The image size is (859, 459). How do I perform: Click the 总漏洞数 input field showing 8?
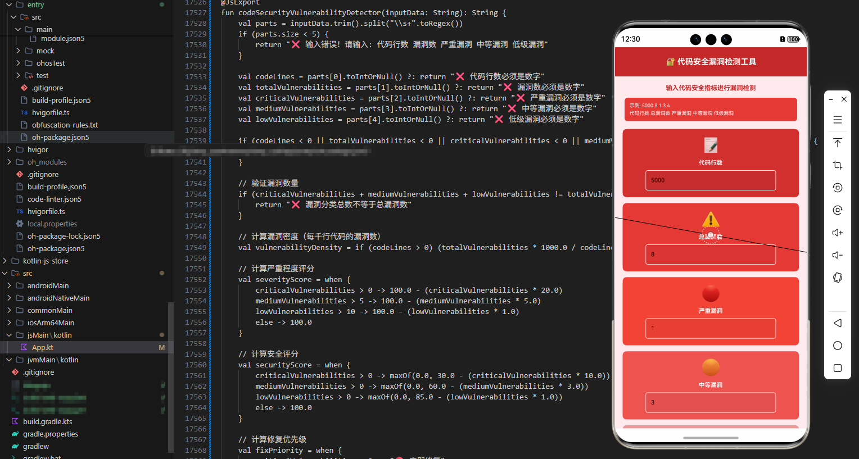point(711,255)
